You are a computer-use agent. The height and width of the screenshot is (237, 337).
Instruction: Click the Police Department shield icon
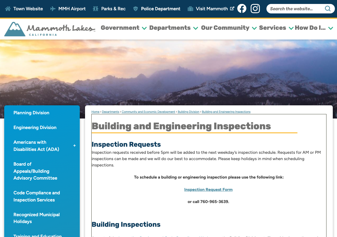point(136,9)
